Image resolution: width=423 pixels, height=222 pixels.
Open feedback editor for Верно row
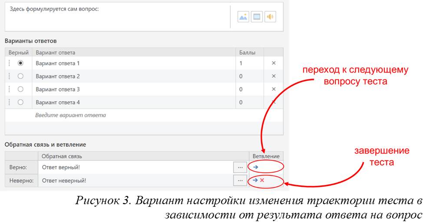click(239, 167)
